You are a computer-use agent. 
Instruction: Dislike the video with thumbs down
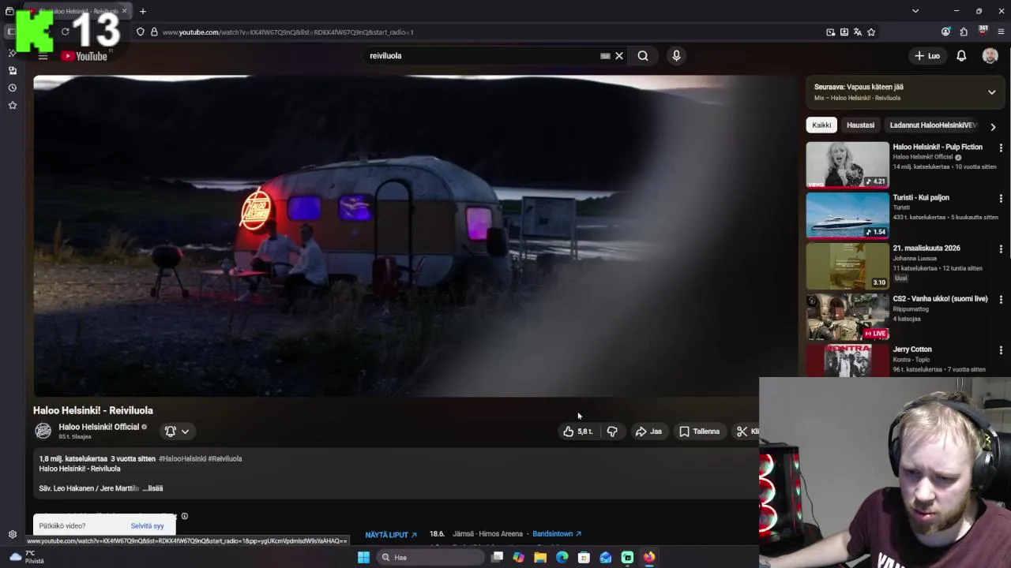612,432
